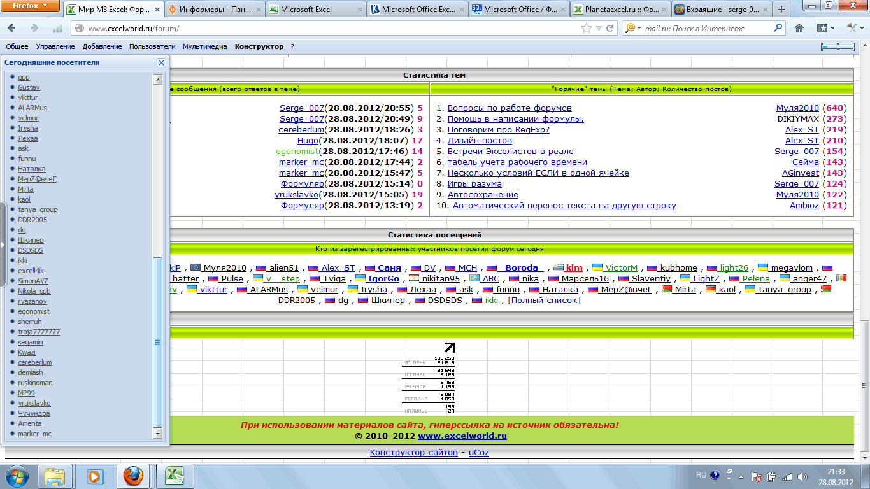This screenshot has width=870, height=489.
Task: Open URL history dropdown arrow
Action: click(x=599, y=28)
